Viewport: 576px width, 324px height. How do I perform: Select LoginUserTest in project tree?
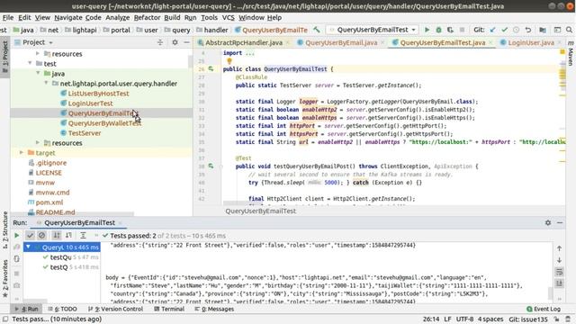tap(90, 103)
